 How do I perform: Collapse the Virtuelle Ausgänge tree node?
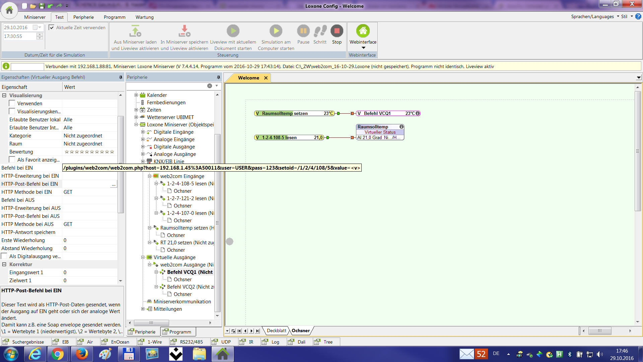[x=143, y=257]
